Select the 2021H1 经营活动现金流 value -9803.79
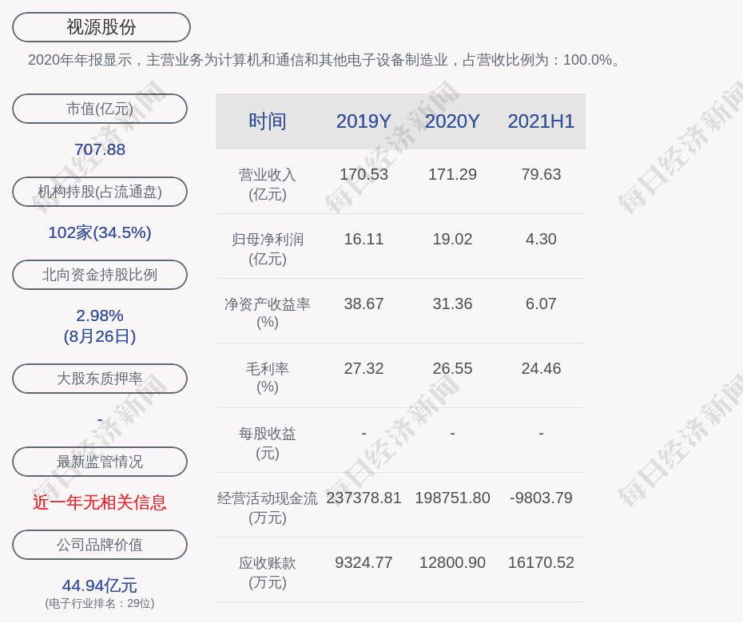This screenshot has height=623, width=743. (541, 498)
